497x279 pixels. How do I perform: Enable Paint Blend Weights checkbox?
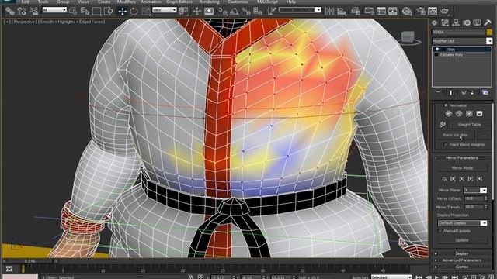[x=446, y=145]
